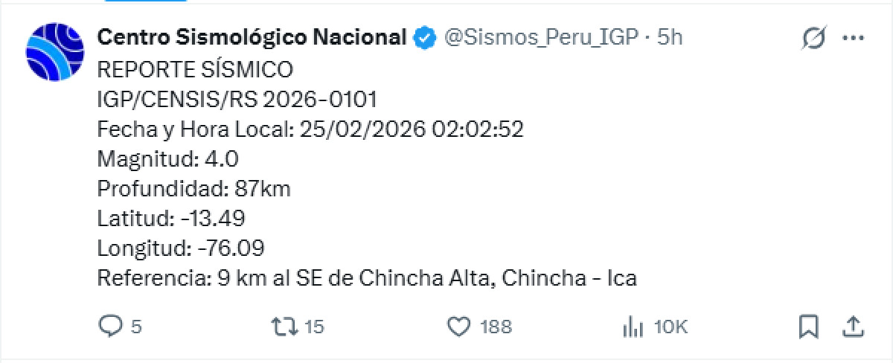This screenshot has width=893, height=363.
Task: Click the share post upload icon
Action: [x=854, y=326]
